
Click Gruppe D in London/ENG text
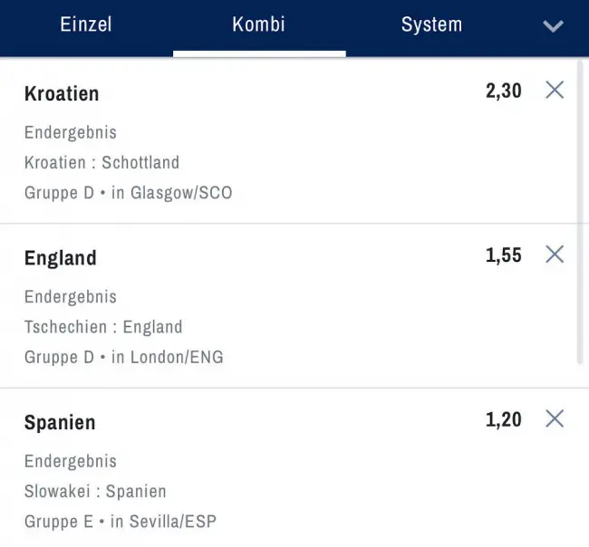tap(123, 357)
